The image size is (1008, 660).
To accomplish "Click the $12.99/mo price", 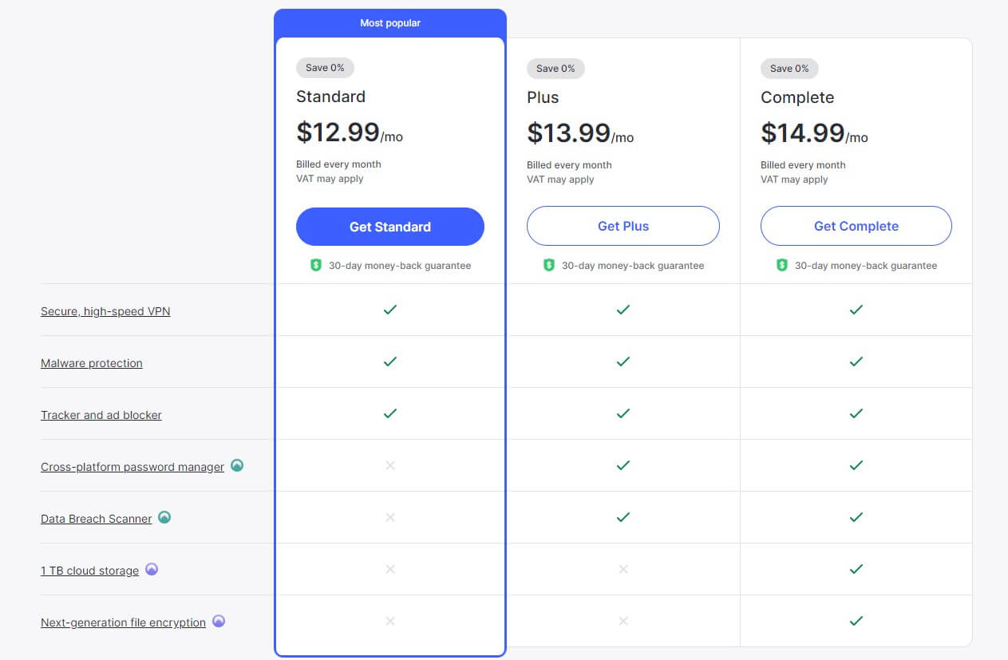I will 350,132.
